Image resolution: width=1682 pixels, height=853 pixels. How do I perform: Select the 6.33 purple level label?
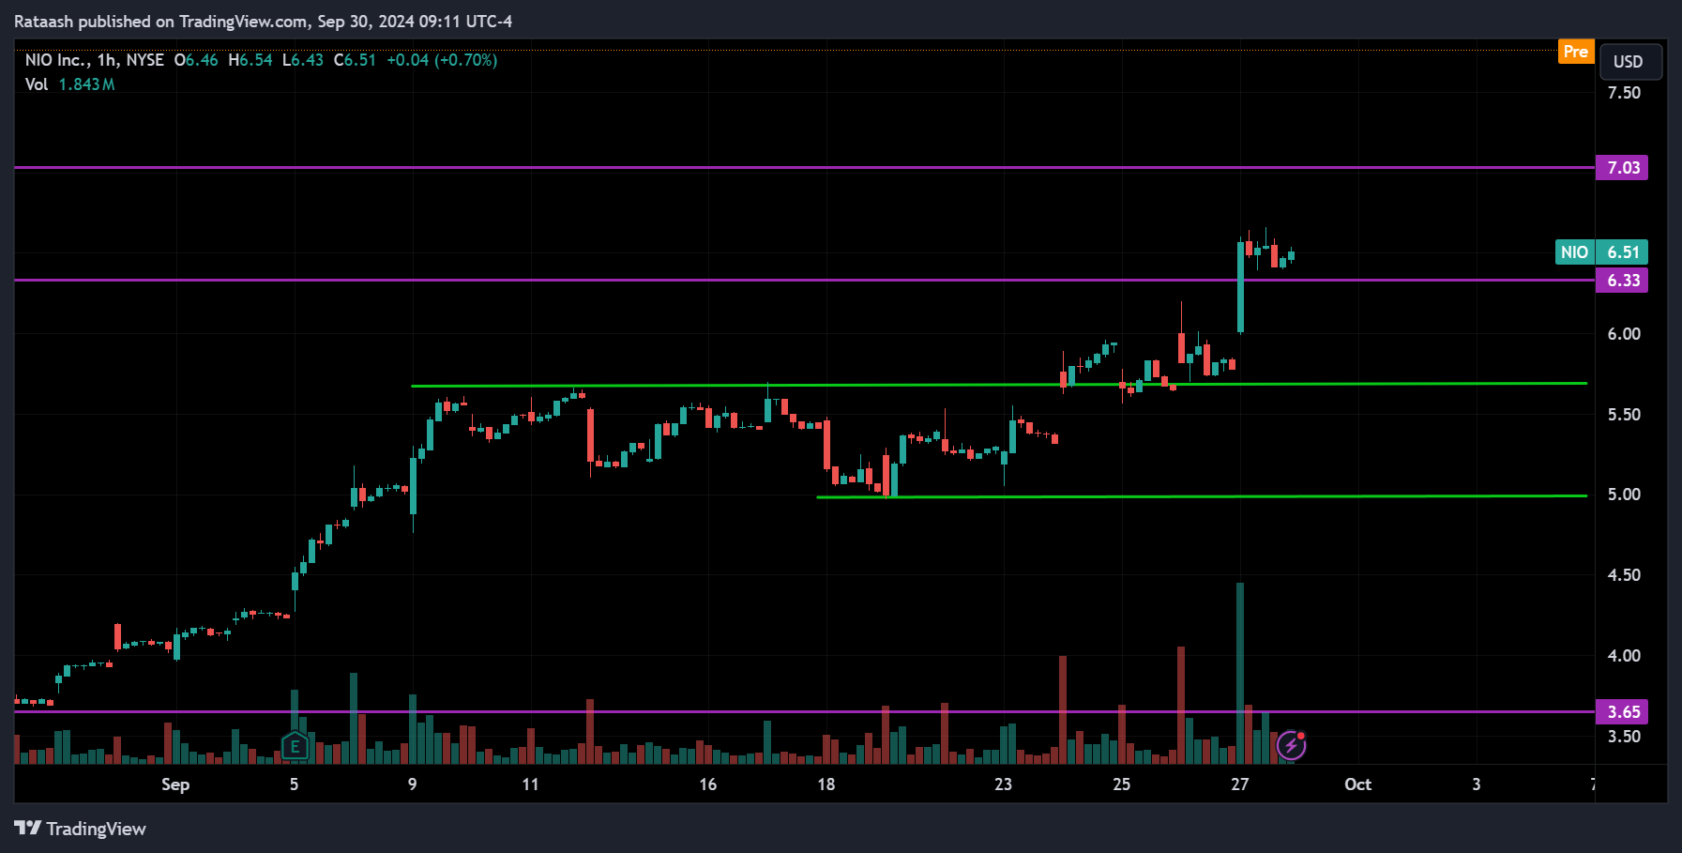pyautogui.click(x=1622, y=281)
